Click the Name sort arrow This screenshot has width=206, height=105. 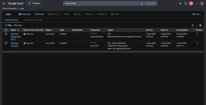18,30
